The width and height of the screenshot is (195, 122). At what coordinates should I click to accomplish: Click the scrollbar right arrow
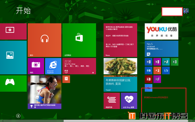point(190,121)
